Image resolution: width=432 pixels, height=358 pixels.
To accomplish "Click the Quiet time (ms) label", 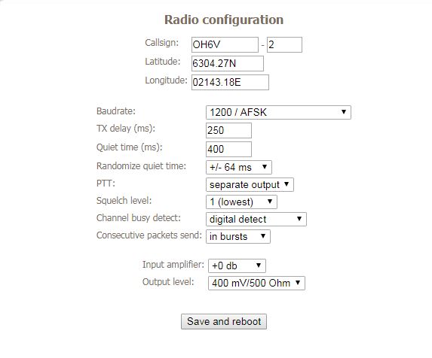I will tap(130, 147).
